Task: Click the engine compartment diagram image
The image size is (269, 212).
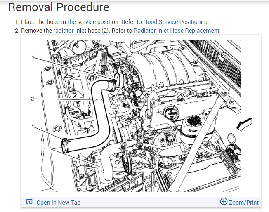Action: (141, 116)
